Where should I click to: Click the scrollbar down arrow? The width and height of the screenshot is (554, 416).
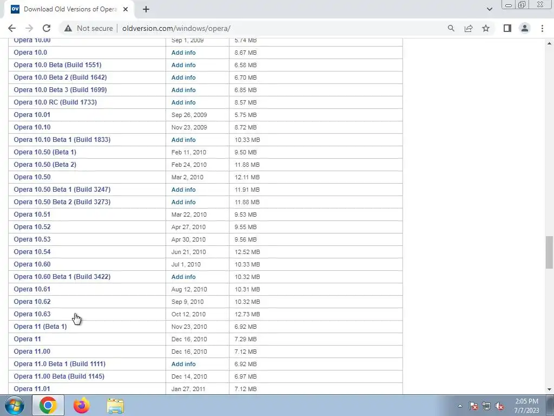coord(549,389)
